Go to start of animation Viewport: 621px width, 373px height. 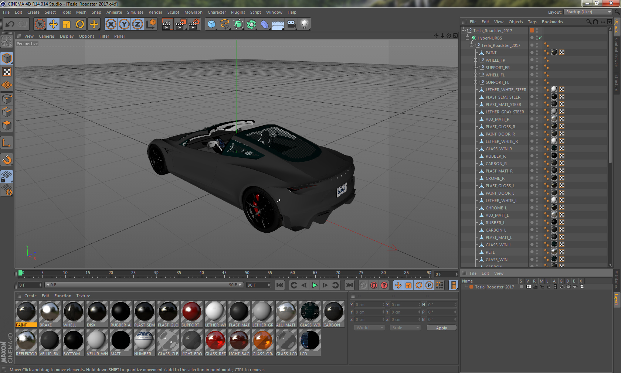click(x=280, y=285)
